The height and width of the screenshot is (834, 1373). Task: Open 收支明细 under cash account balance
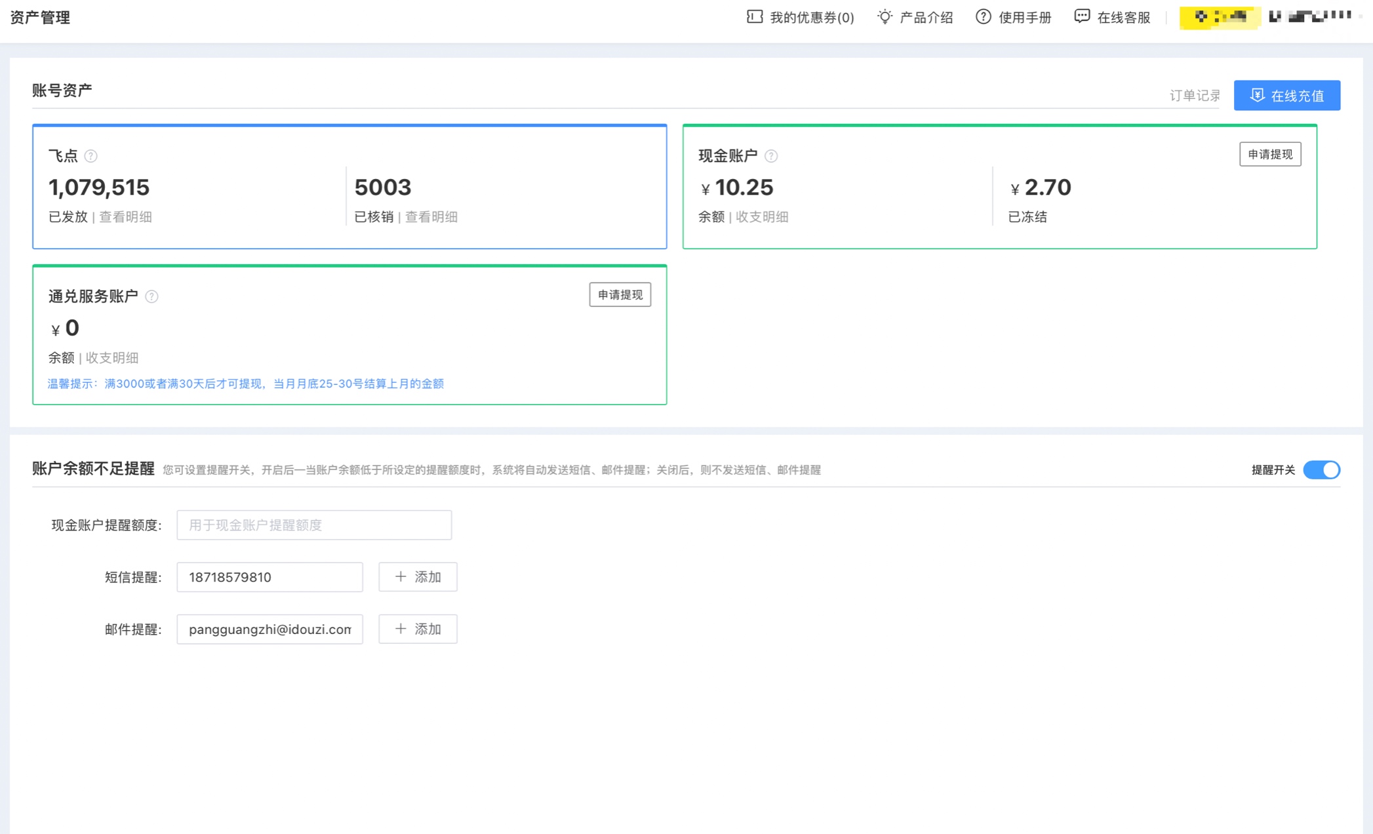(x=762, y=217)
